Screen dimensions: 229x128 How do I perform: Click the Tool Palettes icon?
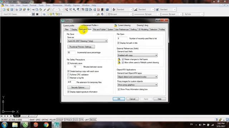pyautogui.click(x=91, y=10)
